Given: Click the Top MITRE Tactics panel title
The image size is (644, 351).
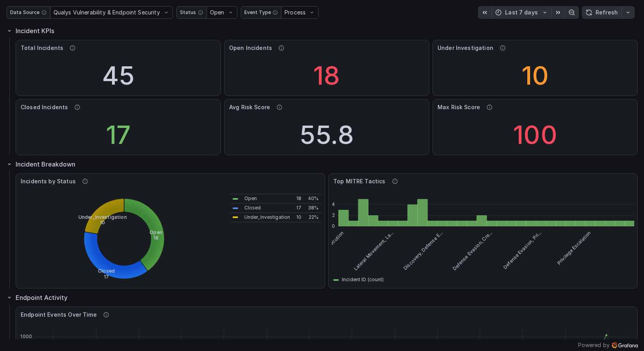Looking at the screenshot, I should (x=359, y=181).
